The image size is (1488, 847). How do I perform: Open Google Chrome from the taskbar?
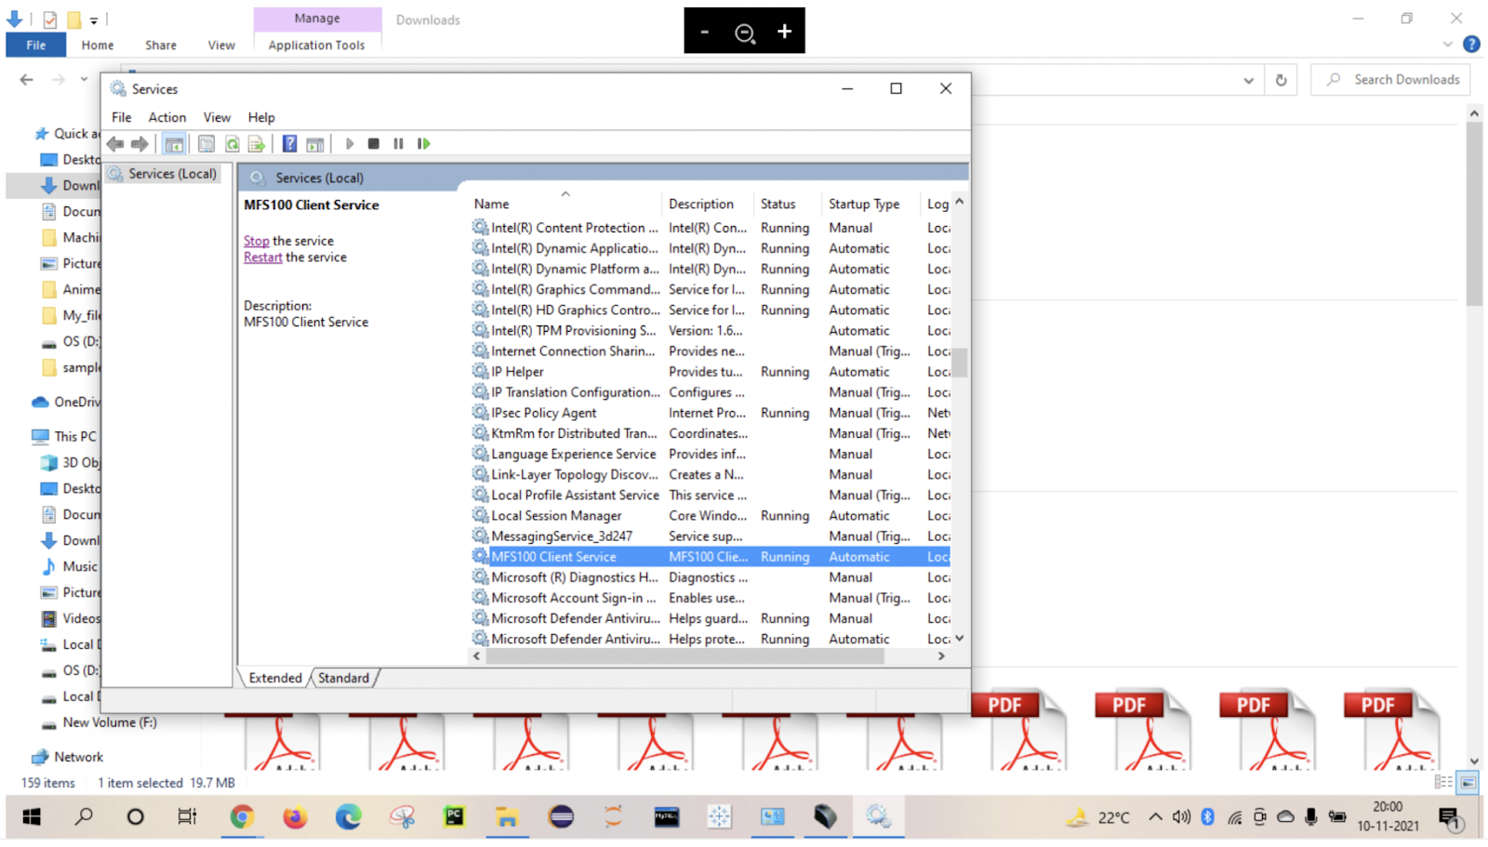[242, 817]
